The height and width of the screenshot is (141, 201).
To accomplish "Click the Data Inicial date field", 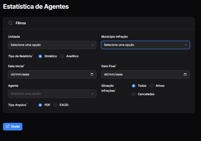I will (47, 74).
